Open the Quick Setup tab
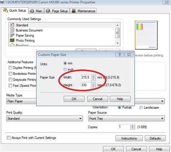171x152 pixels. pyautogui.click(x=15, y=10)
